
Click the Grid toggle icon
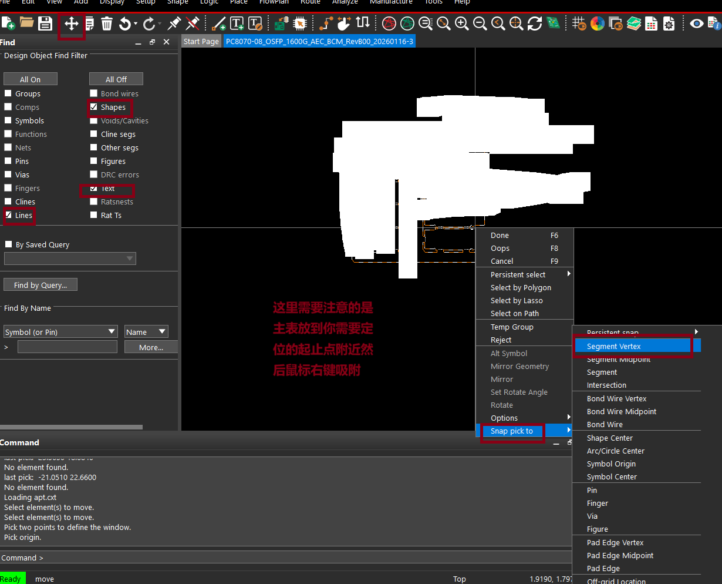pyautogui.click(x=579, y=24)
